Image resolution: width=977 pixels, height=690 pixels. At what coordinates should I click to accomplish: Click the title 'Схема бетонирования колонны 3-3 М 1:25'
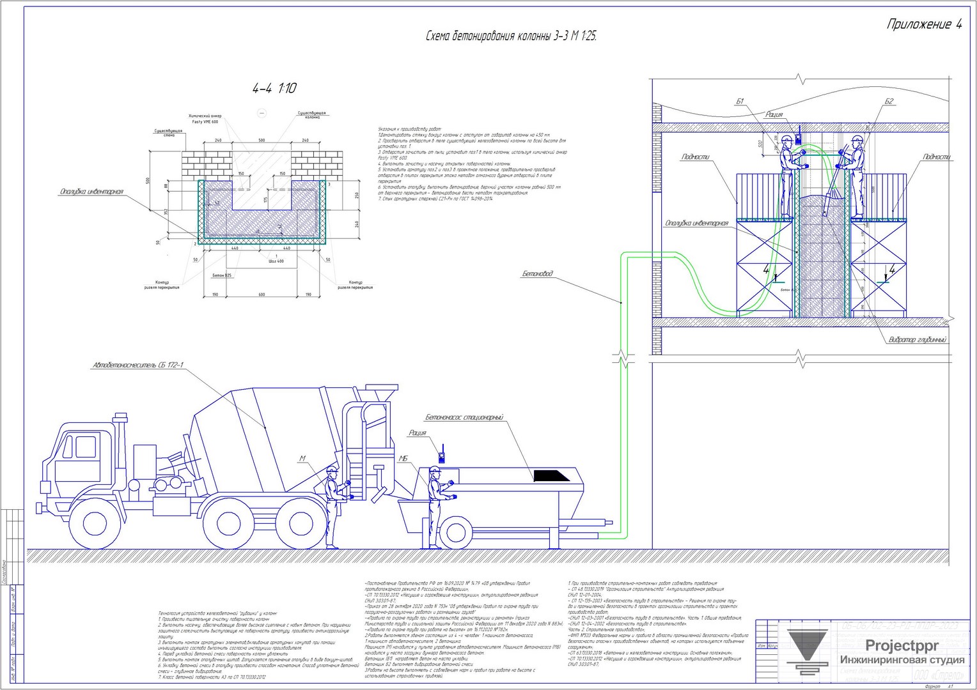[x=512, y=36]
